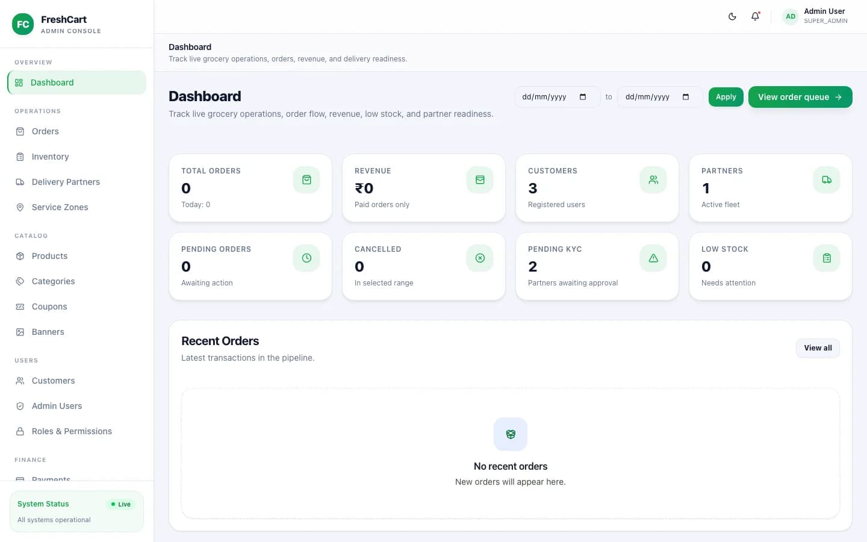This screenshot has width=867, height=542.
Task: Click the Partners card truck icon
Action: coord(827,179)
